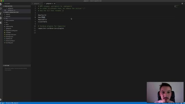
Task: Click the '# And the CLI then renames it' comment
Action: (x=51, y=11)
